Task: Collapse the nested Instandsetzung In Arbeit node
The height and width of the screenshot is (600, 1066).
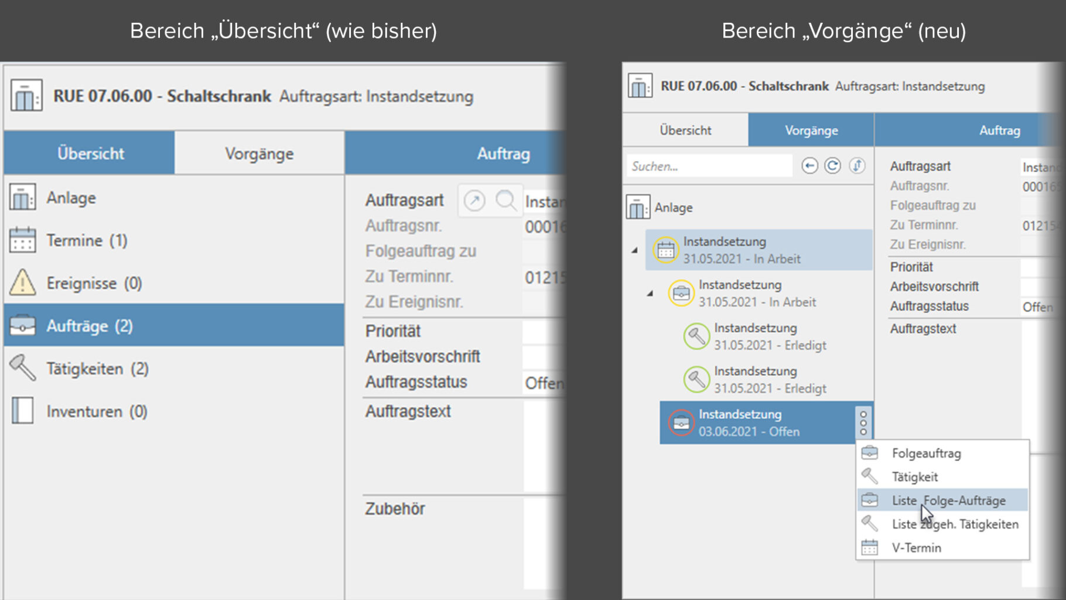Action: tap(650, 294)
